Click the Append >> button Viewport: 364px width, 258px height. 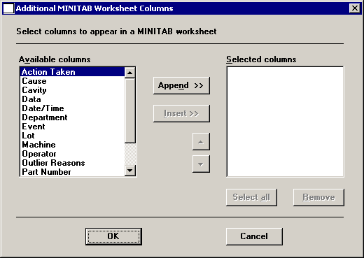pyautogui.click(x=181, y=85)
